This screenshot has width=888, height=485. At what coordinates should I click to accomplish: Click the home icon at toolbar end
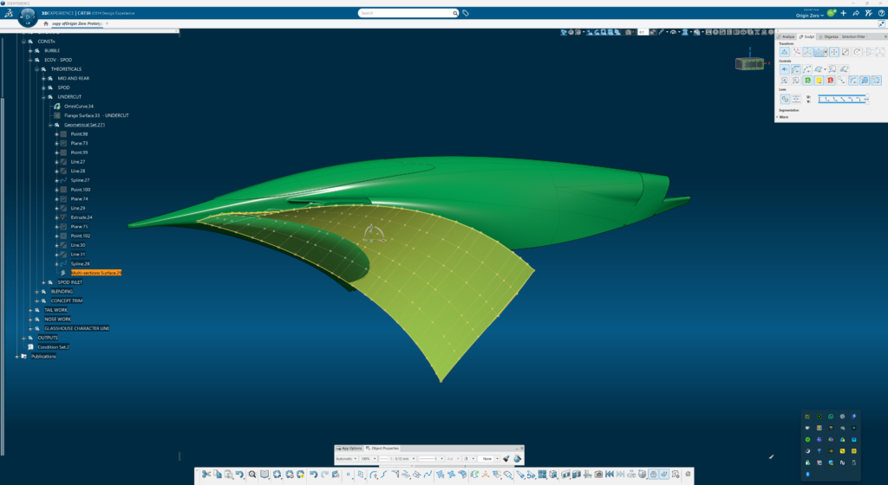(688, 475)
